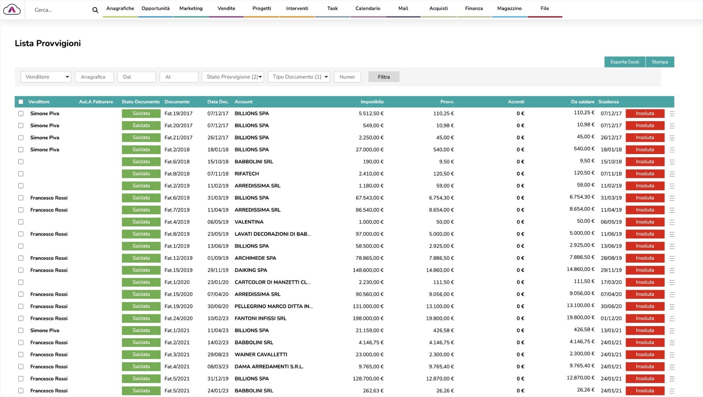Open the Vendite menu tab
Viewport: 703px width, 397px height.
pos(226,8)
